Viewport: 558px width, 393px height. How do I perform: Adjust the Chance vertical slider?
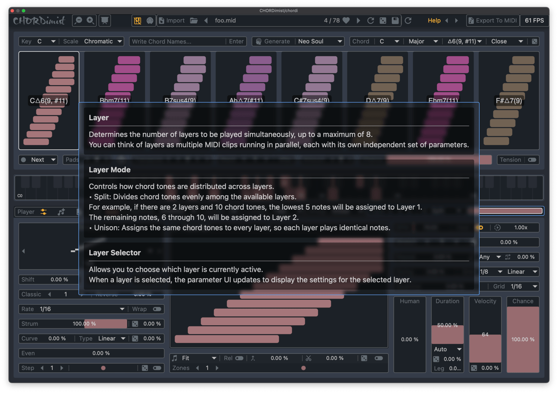tap(523, 339)
